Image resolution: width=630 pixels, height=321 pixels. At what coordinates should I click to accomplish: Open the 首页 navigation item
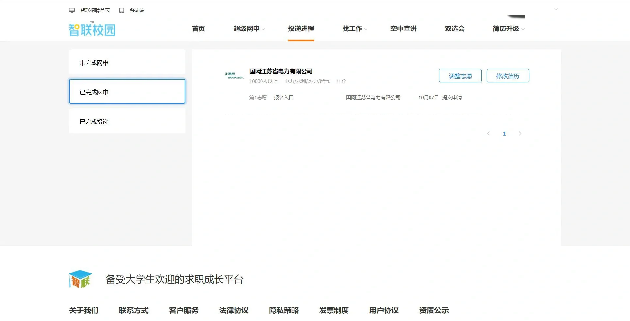[x=199, y=29]
